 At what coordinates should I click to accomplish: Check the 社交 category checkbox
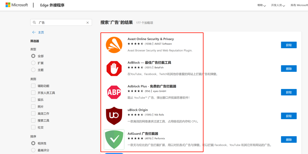tap(33, 127)
